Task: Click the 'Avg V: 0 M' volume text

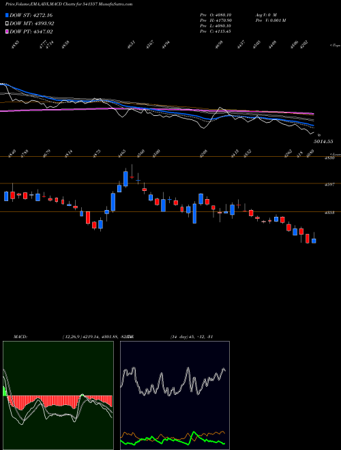Action: click(265, 14)
